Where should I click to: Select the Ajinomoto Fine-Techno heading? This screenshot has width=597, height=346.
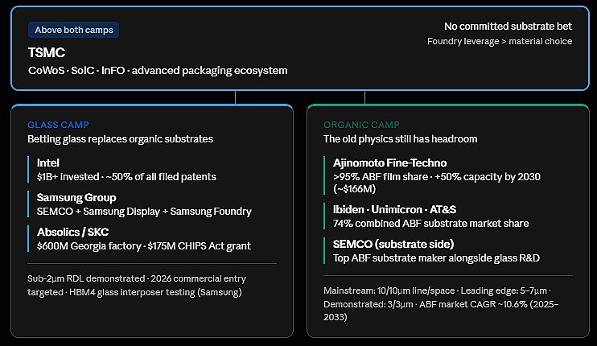click(390, 163)
